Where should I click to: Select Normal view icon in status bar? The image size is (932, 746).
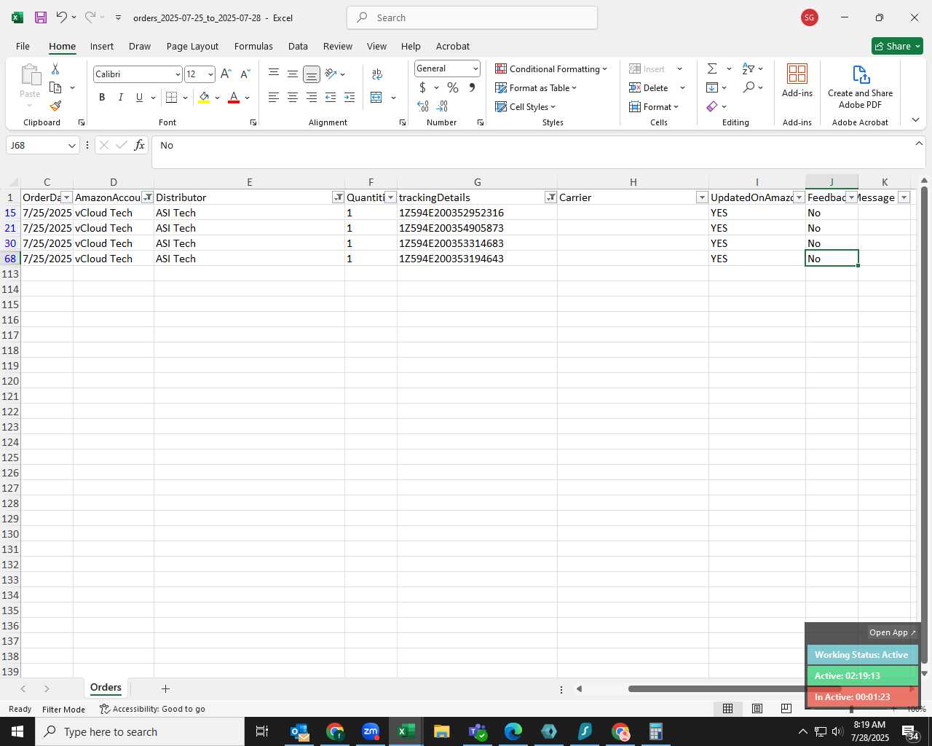(727, 708)
